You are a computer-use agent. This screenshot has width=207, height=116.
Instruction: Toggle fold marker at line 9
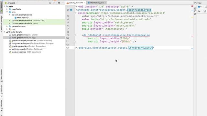coord(75,35)
